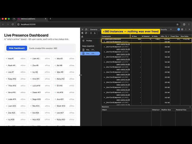Go back in the browser
This screenshot has height=144, width=192.
3,24
